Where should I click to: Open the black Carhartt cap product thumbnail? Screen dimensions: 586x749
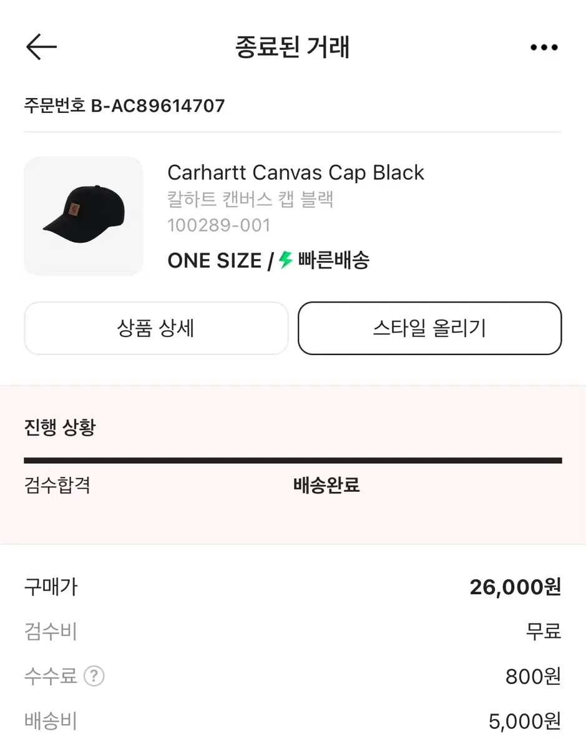[x=84, y=216]
